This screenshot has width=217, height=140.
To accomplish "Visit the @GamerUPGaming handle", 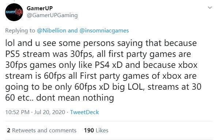I will pyautogui.click(x=52, y=15).
